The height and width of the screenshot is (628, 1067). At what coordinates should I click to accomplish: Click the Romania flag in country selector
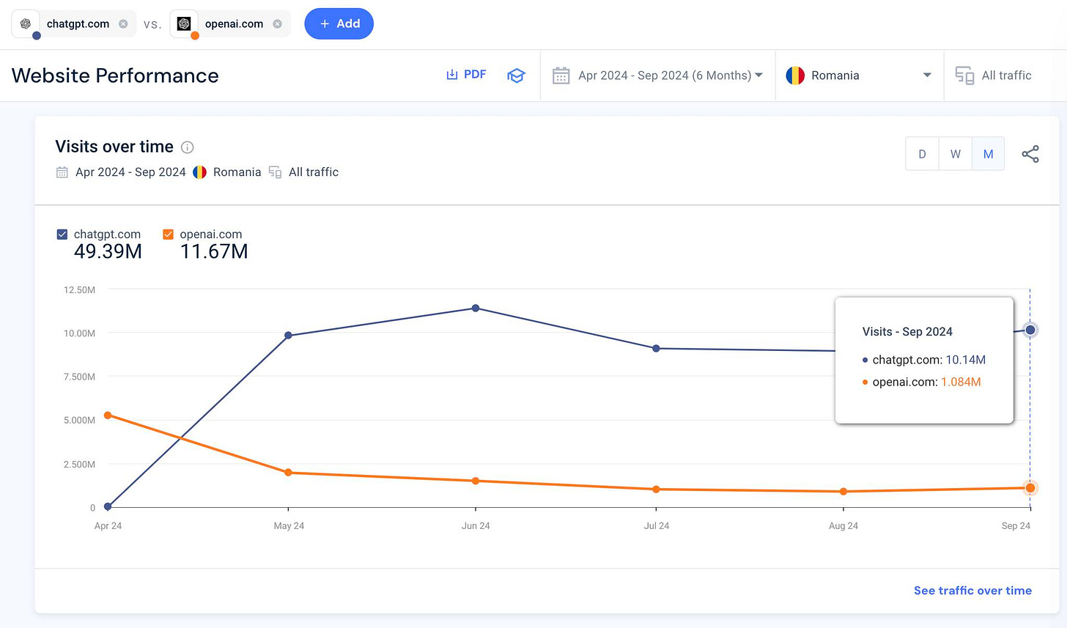(795, 75)
